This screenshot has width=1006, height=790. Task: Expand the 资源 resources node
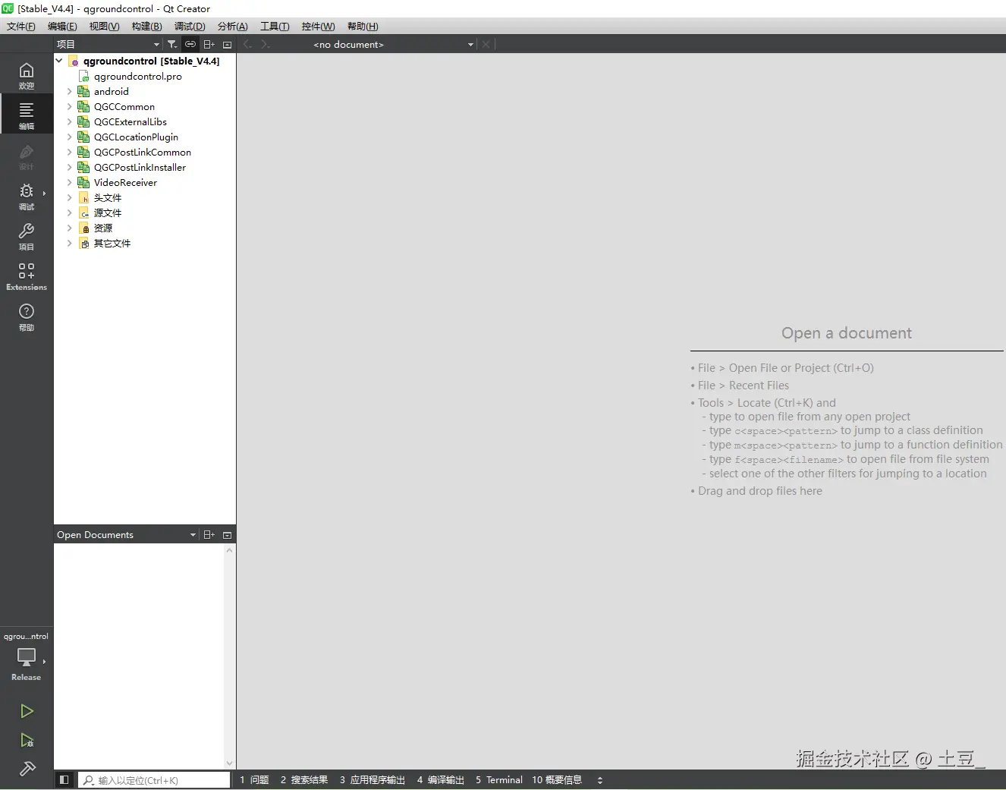pyautogui.click(x=69, y=228)
